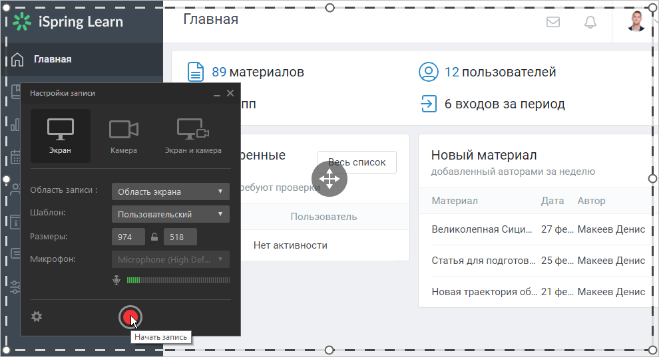This screenshot has width=659, height=357.
Task: Click the Материал column header
Action: pos(455,201)
